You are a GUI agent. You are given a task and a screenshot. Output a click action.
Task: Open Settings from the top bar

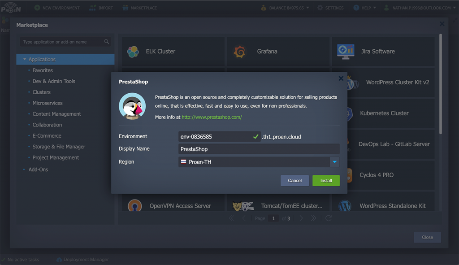[x=330, y=8]
